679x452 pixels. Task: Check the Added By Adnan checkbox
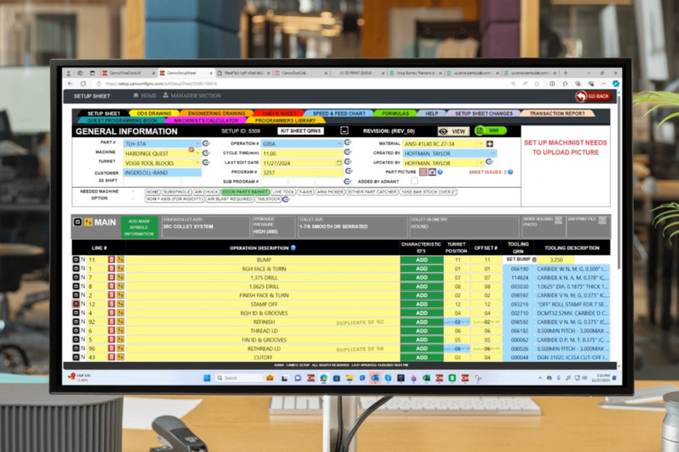414,181
